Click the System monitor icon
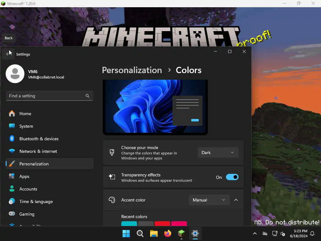 [x=12, y=126]
